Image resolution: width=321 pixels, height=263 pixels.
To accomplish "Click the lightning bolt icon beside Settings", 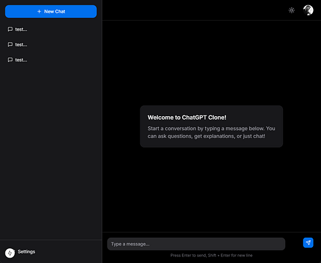I will point(10,253).
